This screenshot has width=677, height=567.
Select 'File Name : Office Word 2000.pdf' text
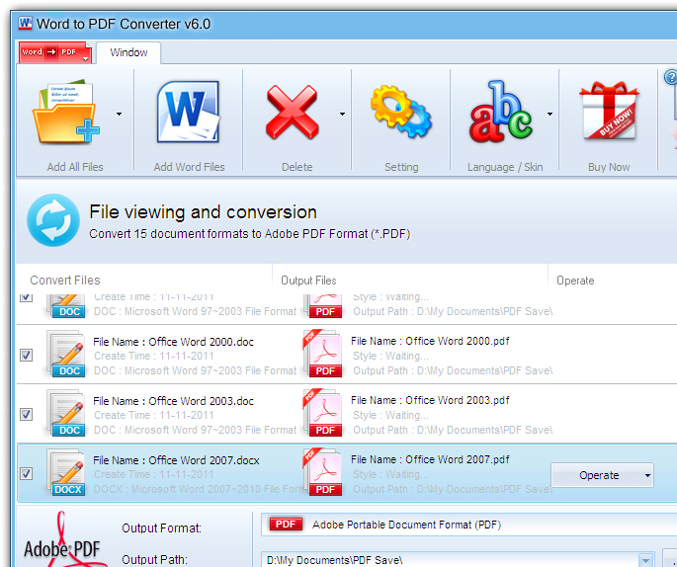click(430, 341)
